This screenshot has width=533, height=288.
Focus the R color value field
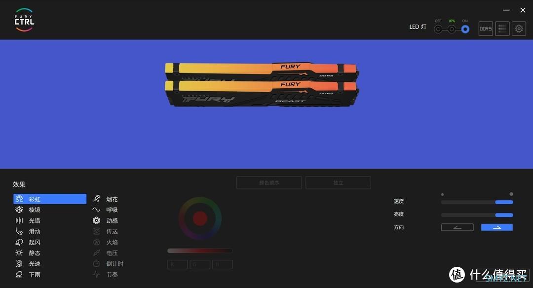tap(178, 264)
